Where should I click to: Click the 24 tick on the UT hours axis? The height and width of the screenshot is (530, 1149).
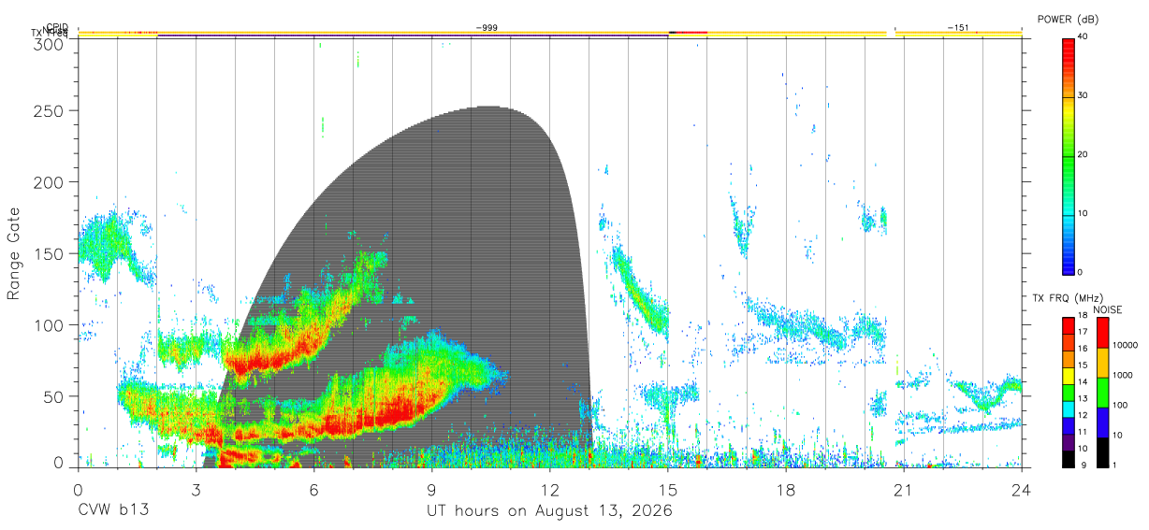point(1022,489)
